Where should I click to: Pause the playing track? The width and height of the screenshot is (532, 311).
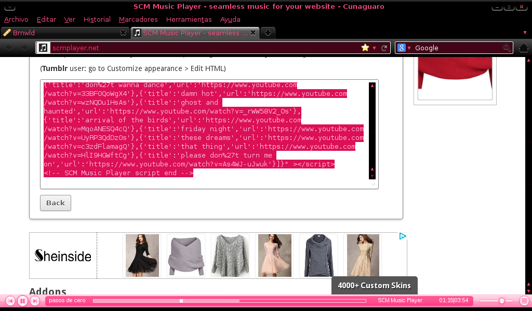coord(22,301)
